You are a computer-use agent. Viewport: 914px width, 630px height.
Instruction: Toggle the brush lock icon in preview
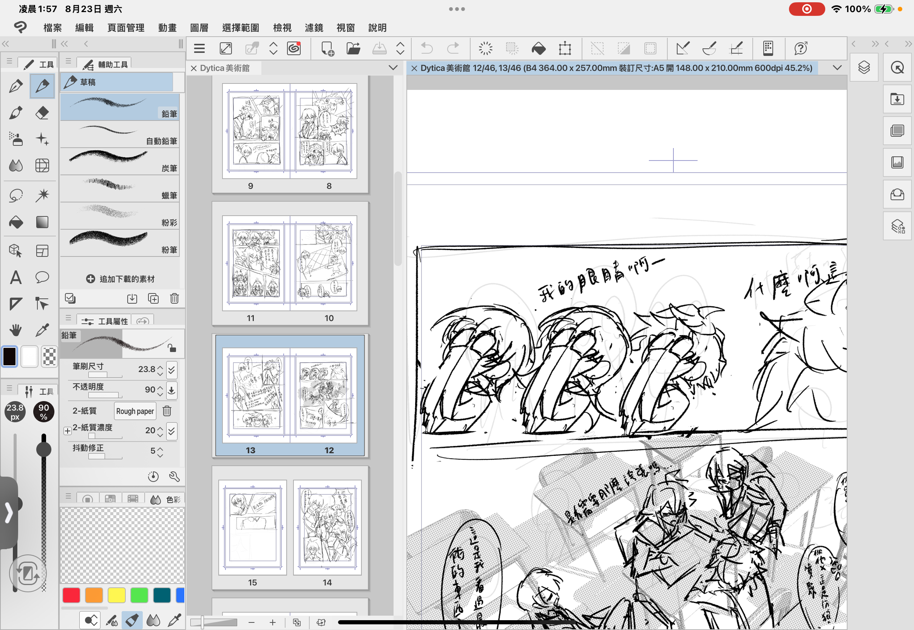point(172,348)
